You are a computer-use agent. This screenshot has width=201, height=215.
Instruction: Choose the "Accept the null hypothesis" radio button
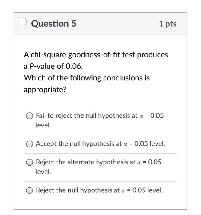coord(30,144)
